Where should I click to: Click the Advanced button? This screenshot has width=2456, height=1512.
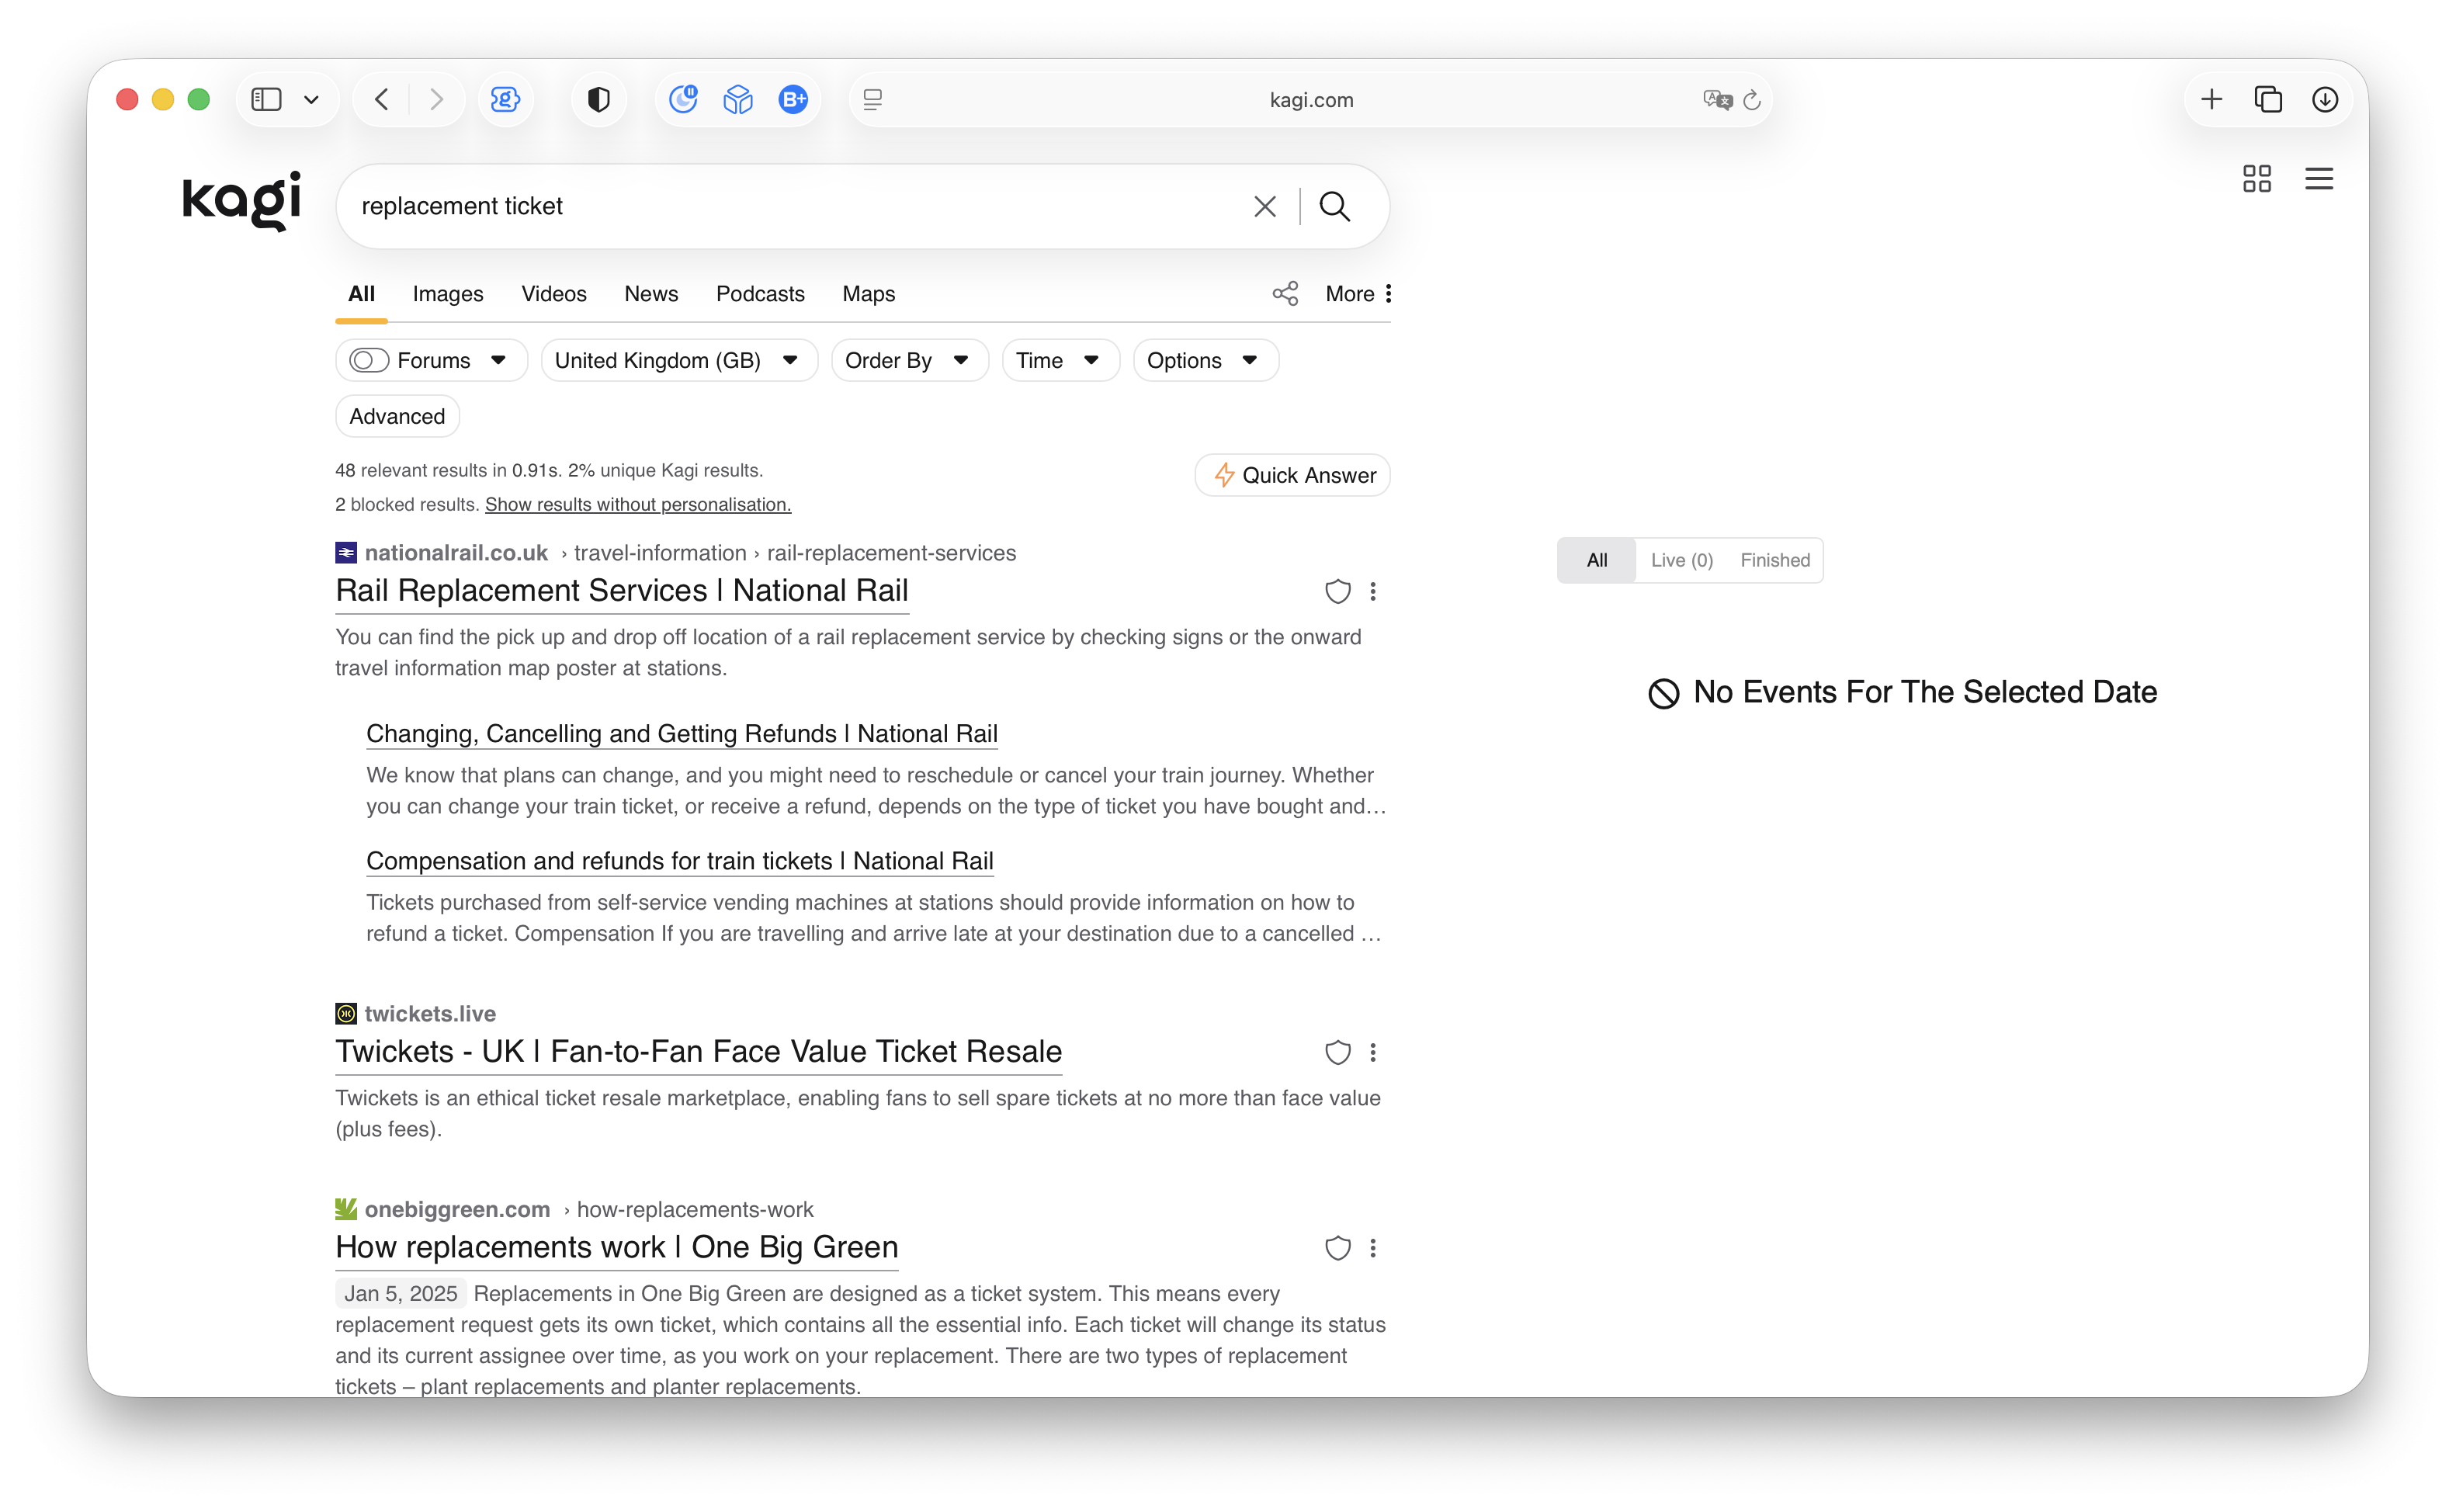pos(397,416)
